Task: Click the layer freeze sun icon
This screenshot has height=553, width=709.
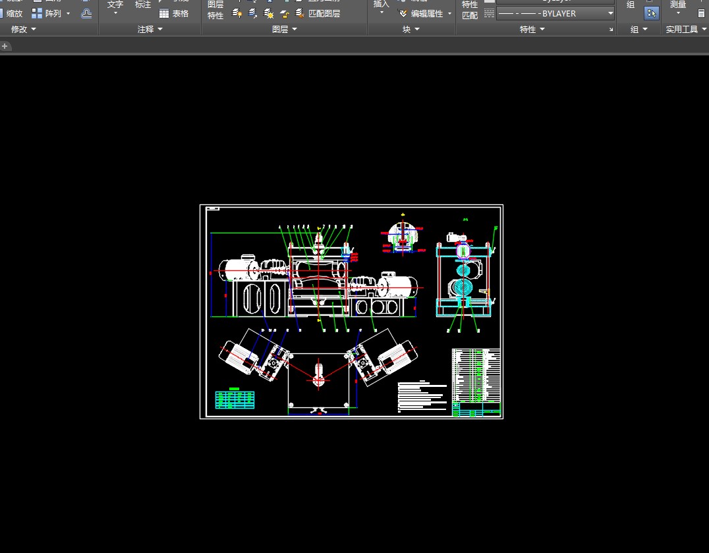Action: click(x=269, y=14)
